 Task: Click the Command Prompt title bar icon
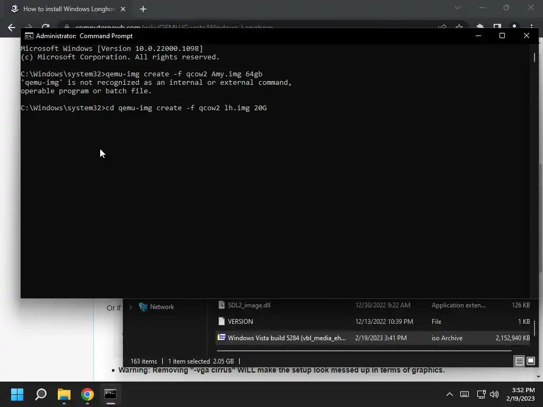click(29, 36)
